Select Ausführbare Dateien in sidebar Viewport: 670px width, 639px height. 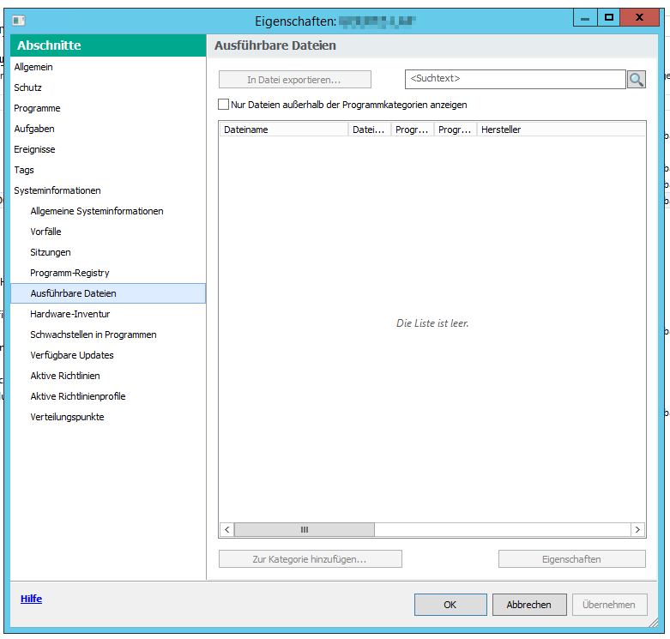(x=108, y=293)
